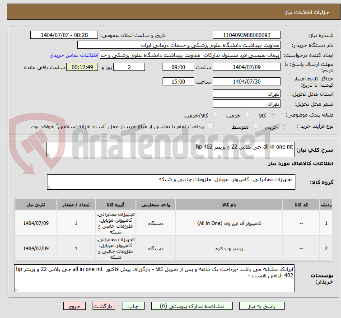
Task: Select the 'متوسط' purchase type radio
Action: (256, 126)
